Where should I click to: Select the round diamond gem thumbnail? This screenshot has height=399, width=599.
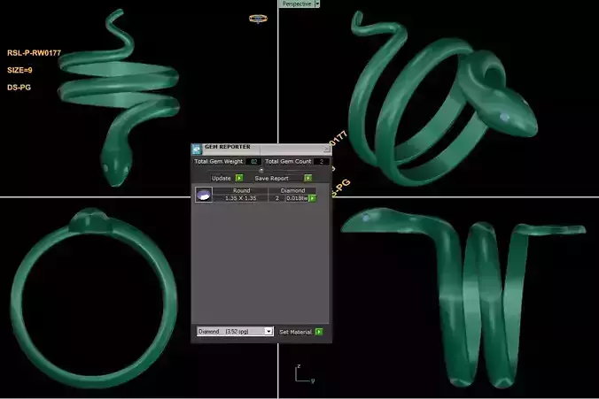coord(204,195)
